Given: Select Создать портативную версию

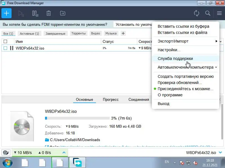Looking at the screenshot, I should coord(186,76).
